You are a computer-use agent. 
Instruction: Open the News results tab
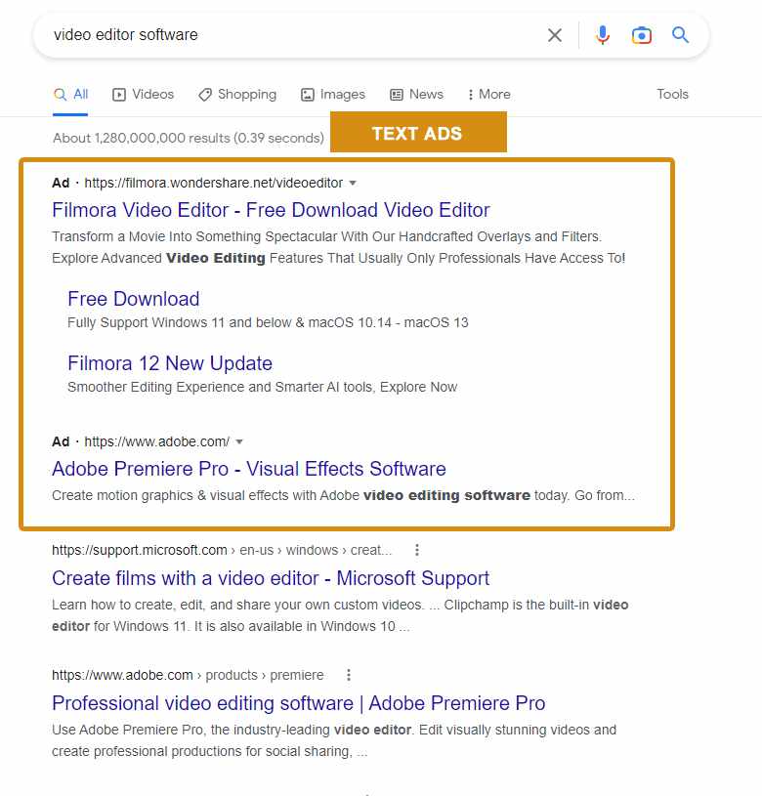point(416,95)
